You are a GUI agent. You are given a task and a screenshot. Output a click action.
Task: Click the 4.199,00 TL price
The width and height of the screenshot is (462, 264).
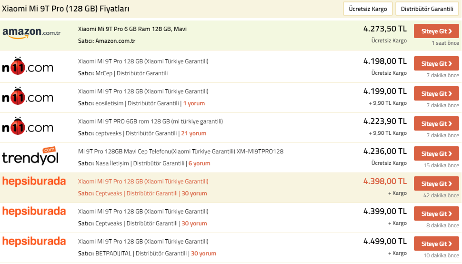click(x=385, y=91)
